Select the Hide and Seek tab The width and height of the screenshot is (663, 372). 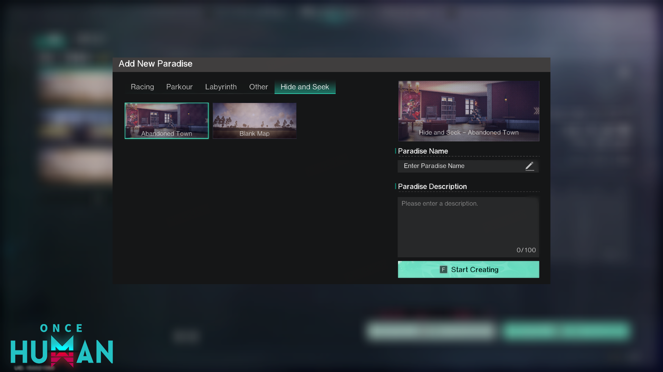[x=305, y=87]
